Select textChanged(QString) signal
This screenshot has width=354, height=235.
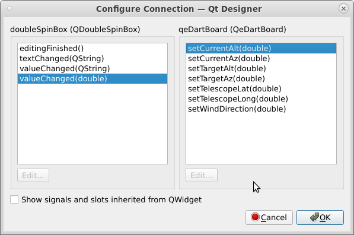tap(93, 59)
